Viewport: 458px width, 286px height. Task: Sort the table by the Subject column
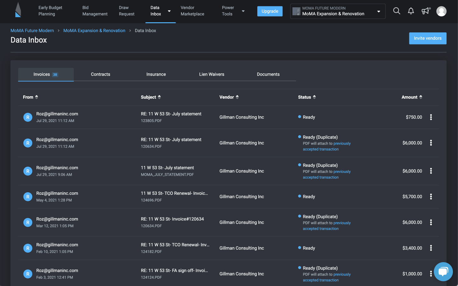151,97
